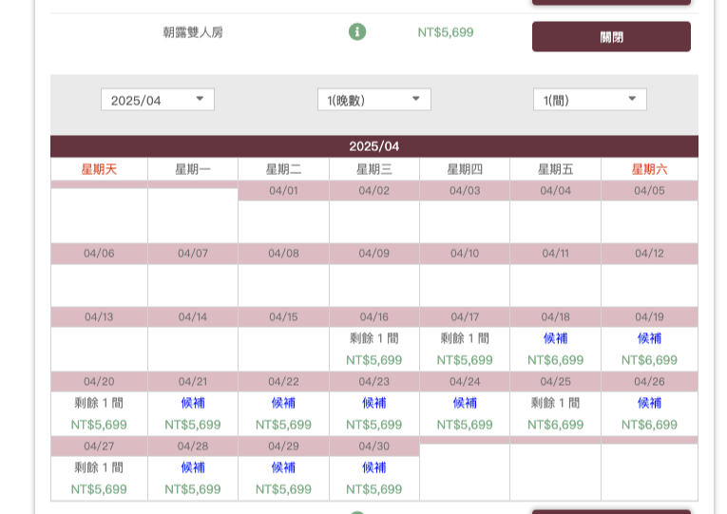Pick 04/25 with 剩餘 1 間 at NT$6,699
Screen dimensions: 727x514
pos(555,403)
